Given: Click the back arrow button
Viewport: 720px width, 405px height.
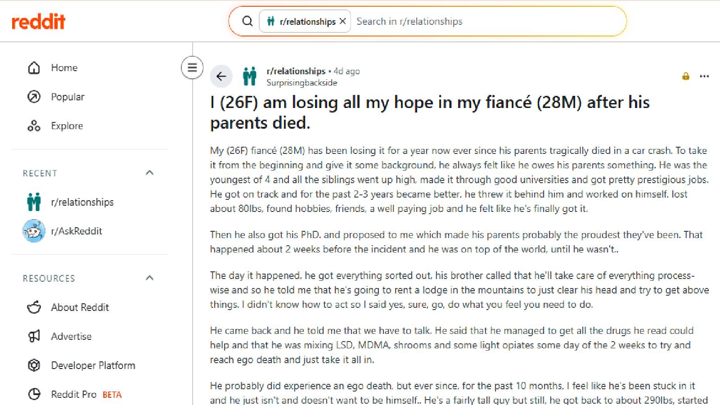Looking at the screenshot, I should pos(221,76).
